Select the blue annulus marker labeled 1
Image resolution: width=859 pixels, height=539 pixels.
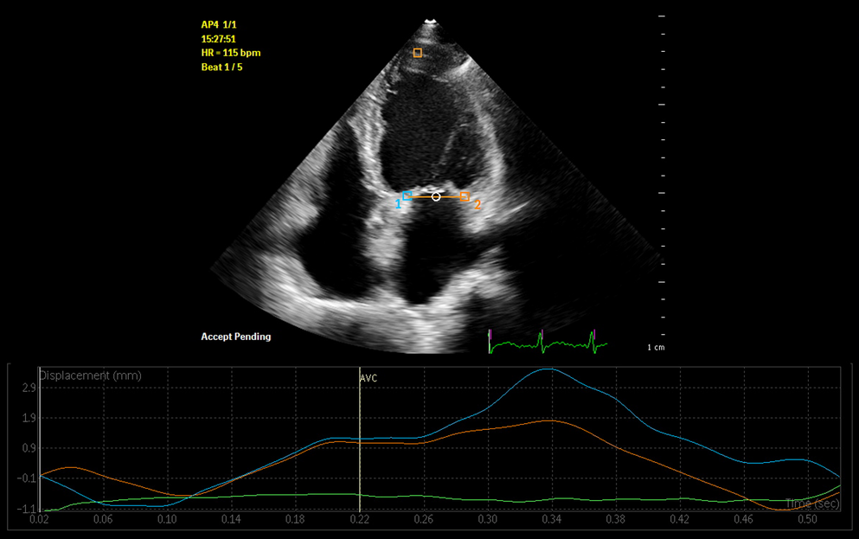click(x=407, y=196)
